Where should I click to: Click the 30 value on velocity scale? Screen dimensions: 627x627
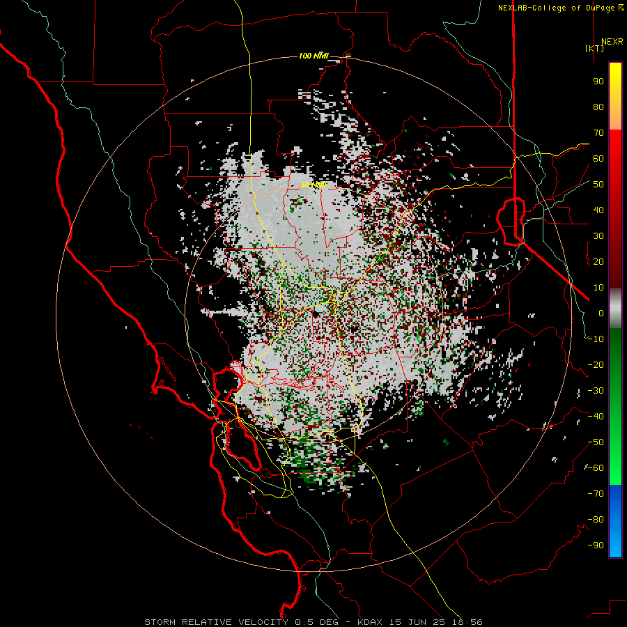[x=598, y=236]
